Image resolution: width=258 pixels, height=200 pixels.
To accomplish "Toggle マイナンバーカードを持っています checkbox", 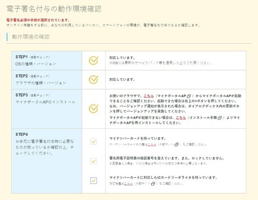I will coord(94,141).
